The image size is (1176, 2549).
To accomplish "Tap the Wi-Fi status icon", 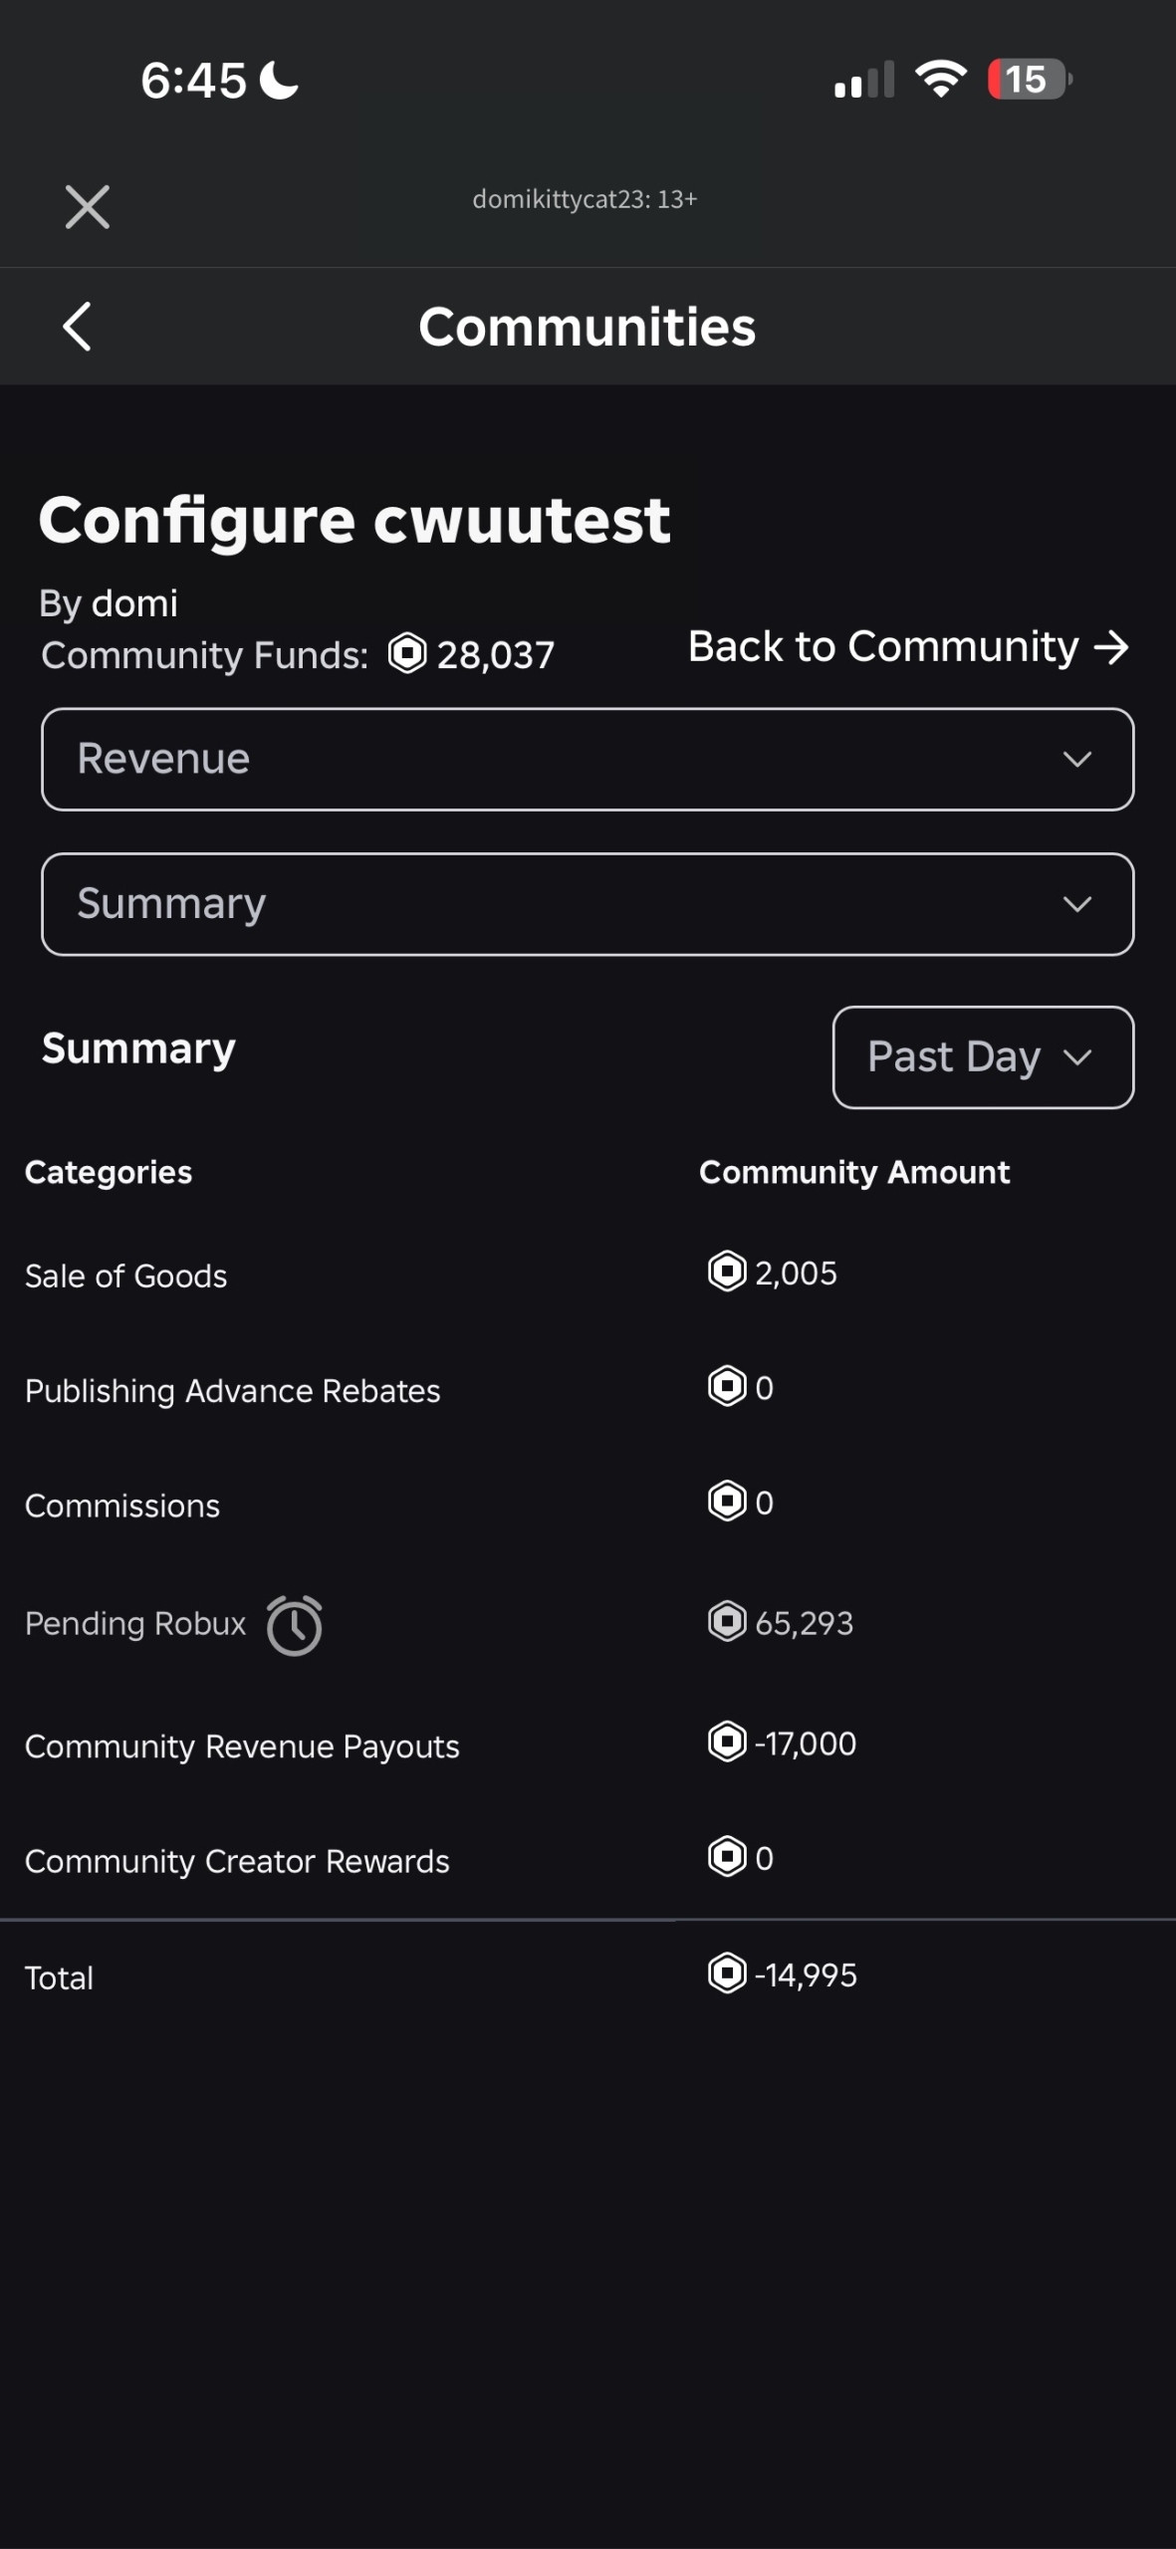I will [x=941, y=79].
